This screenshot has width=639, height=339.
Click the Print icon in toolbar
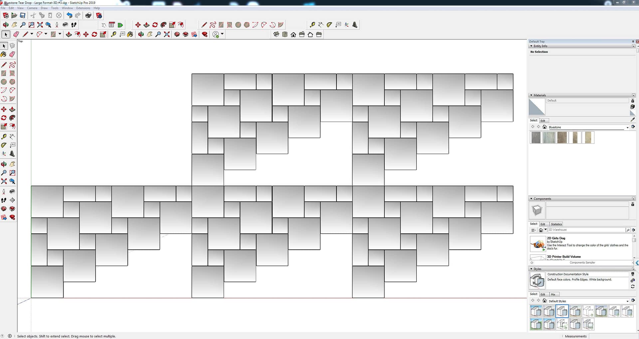point(88,15)
